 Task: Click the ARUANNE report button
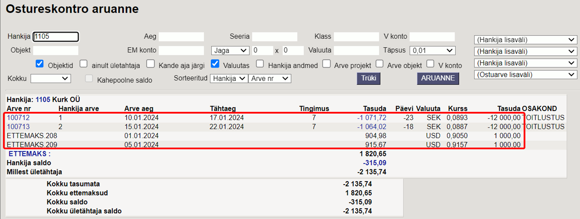coord(438,79)
